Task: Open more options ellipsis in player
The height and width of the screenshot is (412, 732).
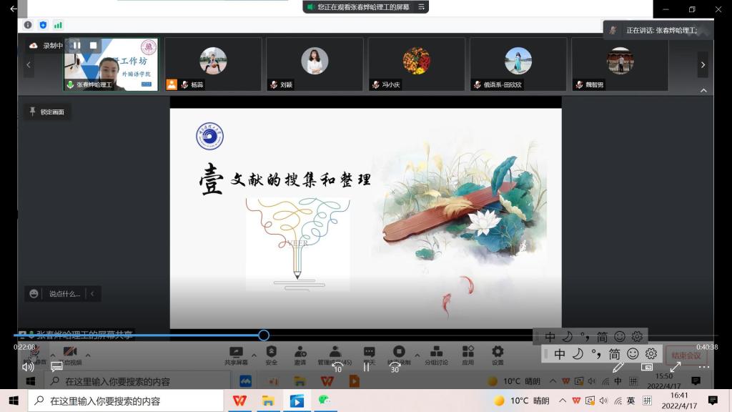Action: [704, 367]
